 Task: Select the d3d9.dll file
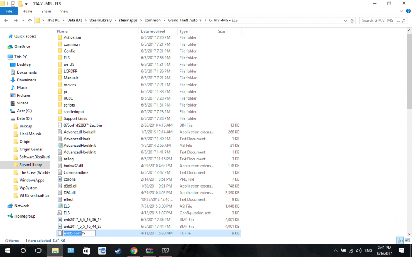(x=70, y=186)
